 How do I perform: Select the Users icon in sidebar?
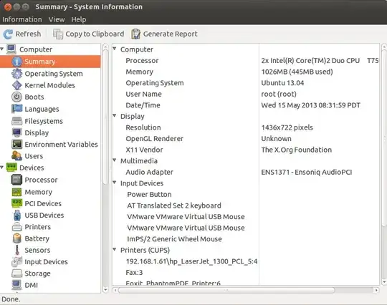(16, 156)
